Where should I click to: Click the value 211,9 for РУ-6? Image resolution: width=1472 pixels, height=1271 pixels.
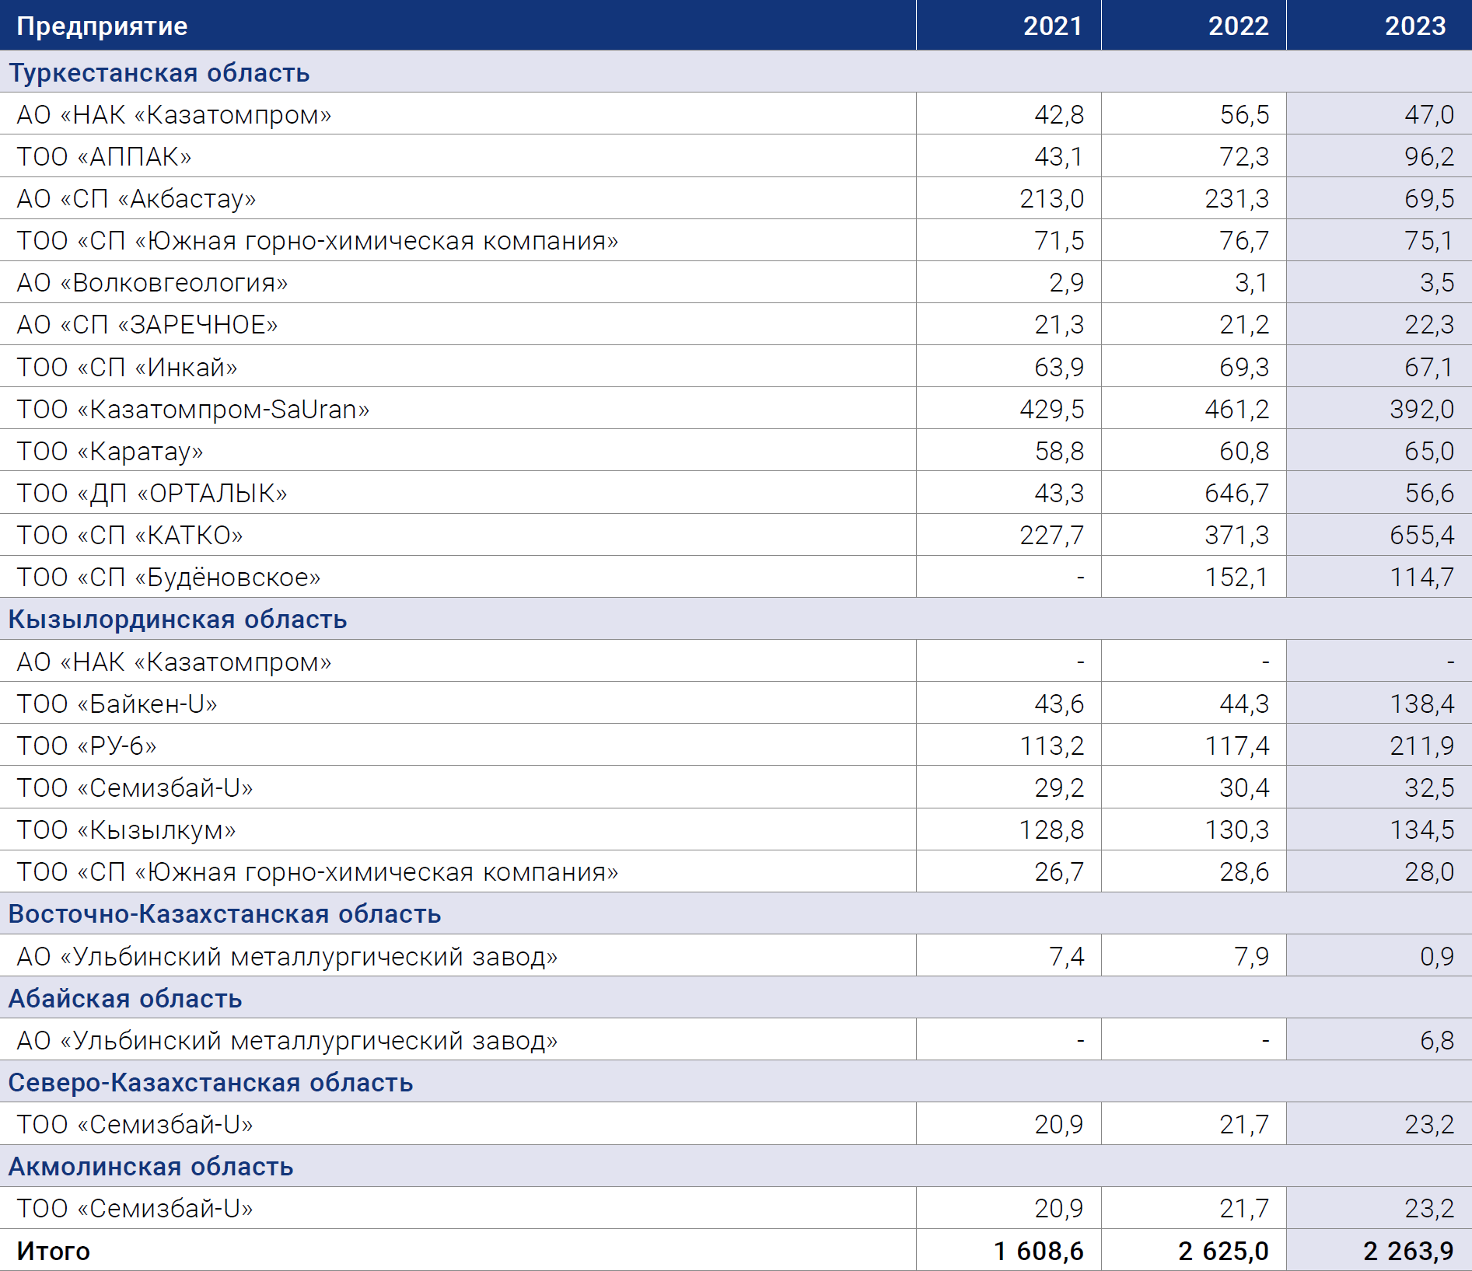pos(1422,745)
